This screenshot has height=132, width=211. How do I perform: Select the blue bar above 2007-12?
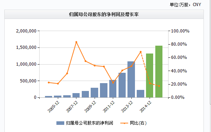76,95
